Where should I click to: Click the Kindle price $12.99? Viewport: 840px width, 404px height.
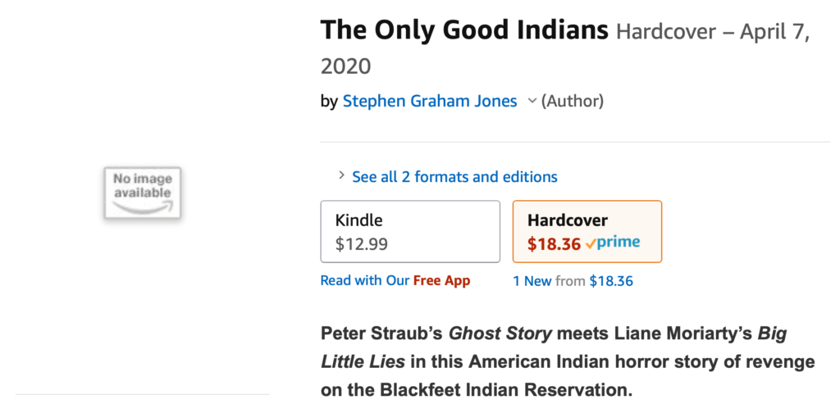362,243
